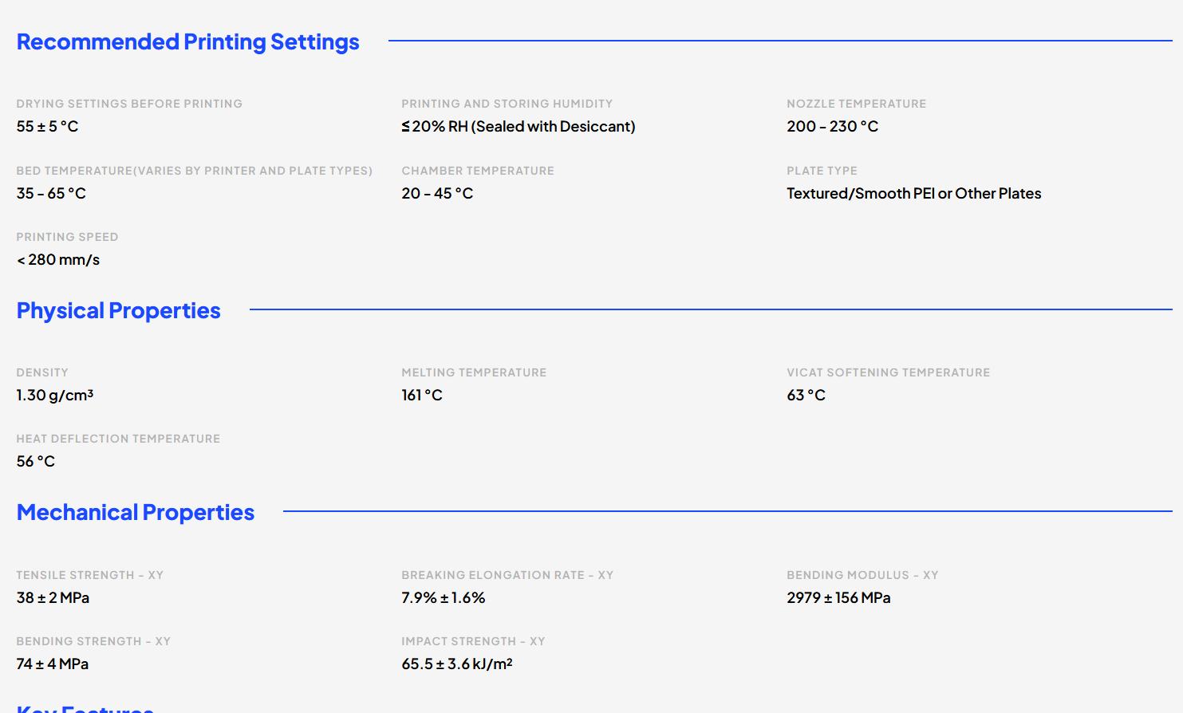This screenshot has height=713, width=1183.
Task: Click the heat deflection value 56 °C
Action: click(x=36, y=461)
